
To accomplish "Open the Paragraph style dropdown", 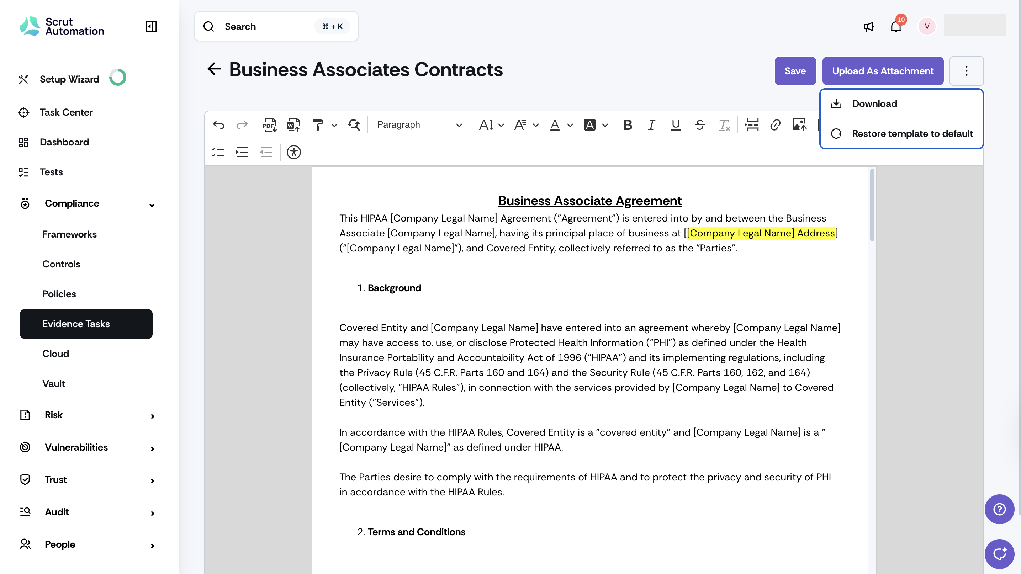I will tap(419, 125).
